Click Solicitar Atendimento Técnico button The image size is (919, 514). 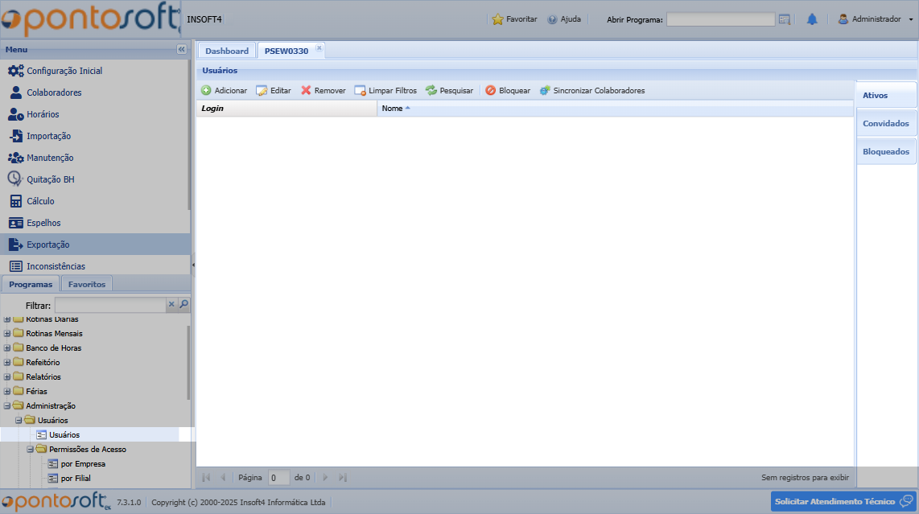tap(843, 502)
